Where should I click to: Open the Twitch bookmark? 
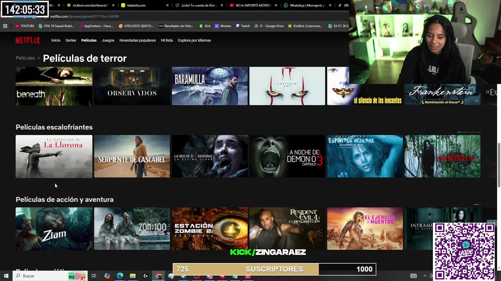pos(242,26)
